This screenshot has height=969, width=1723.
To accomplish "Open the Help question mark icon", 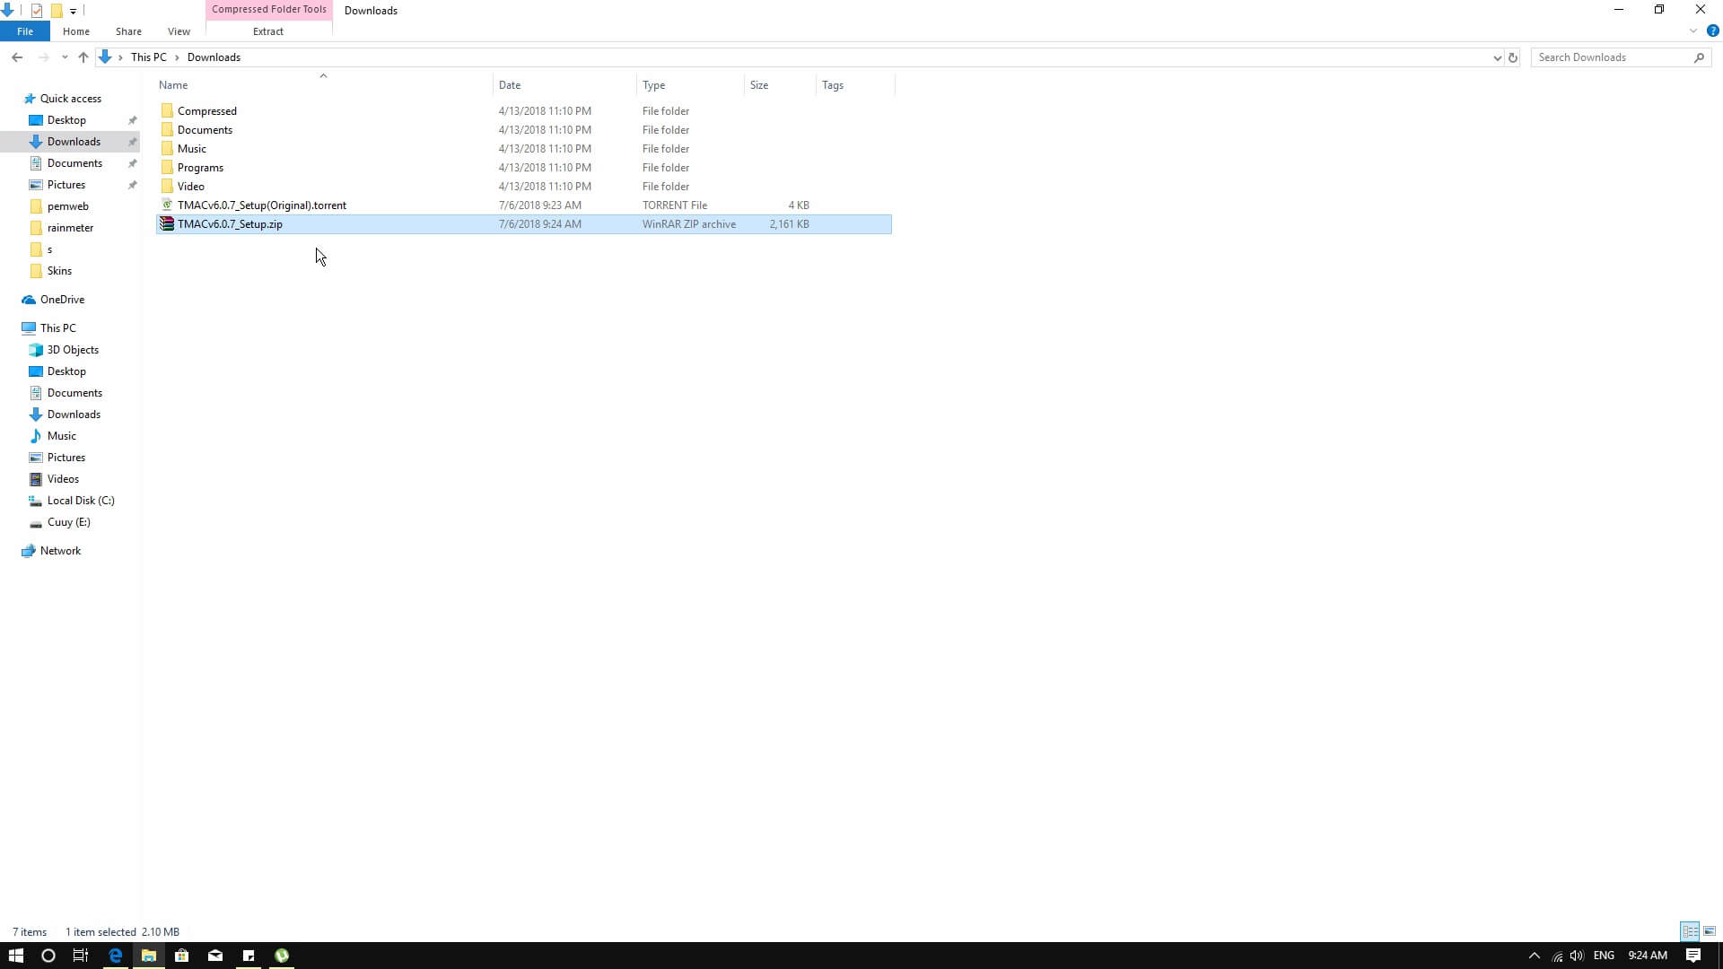I will pyautogui.click(x=1712, y=31).
